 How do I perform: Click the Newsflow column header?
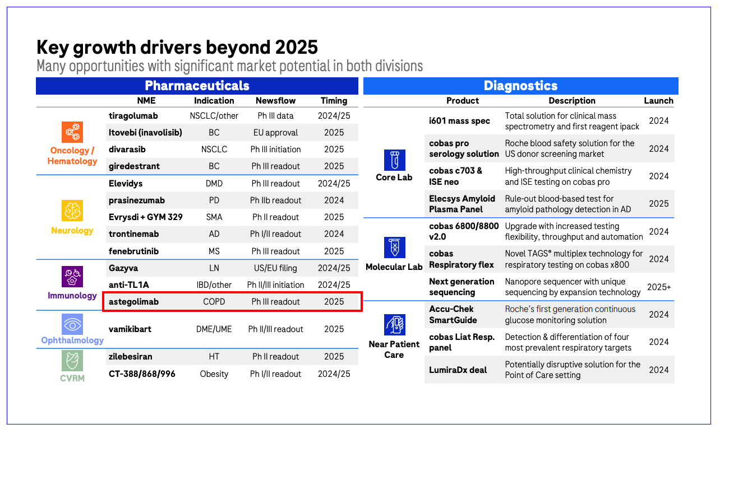click(275, 101)
